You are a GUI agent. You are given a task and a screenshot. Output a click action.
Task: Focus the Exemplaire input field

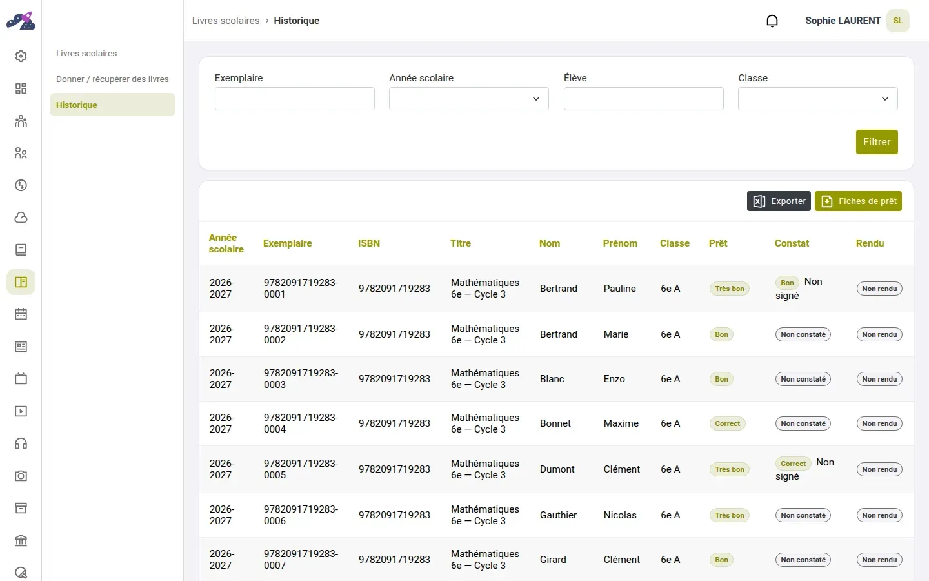295,99
